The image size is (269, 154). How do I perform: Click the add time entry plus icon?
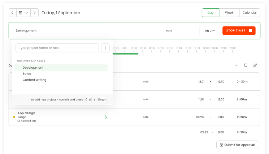click(x=236, y=65)
